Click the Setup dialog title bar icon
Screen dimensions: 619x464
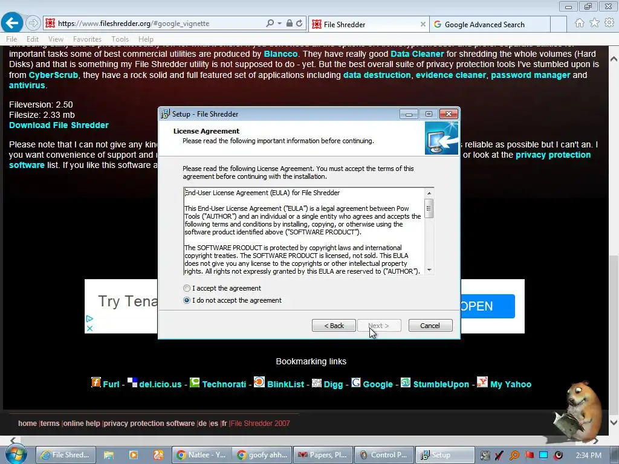pyautogui.click(x=166, y=114)
